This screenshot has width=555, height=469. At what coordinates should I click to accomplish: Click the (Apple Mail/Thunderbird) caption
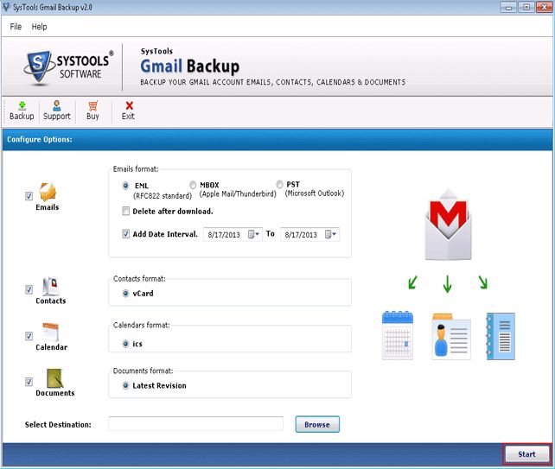(238, 193)
